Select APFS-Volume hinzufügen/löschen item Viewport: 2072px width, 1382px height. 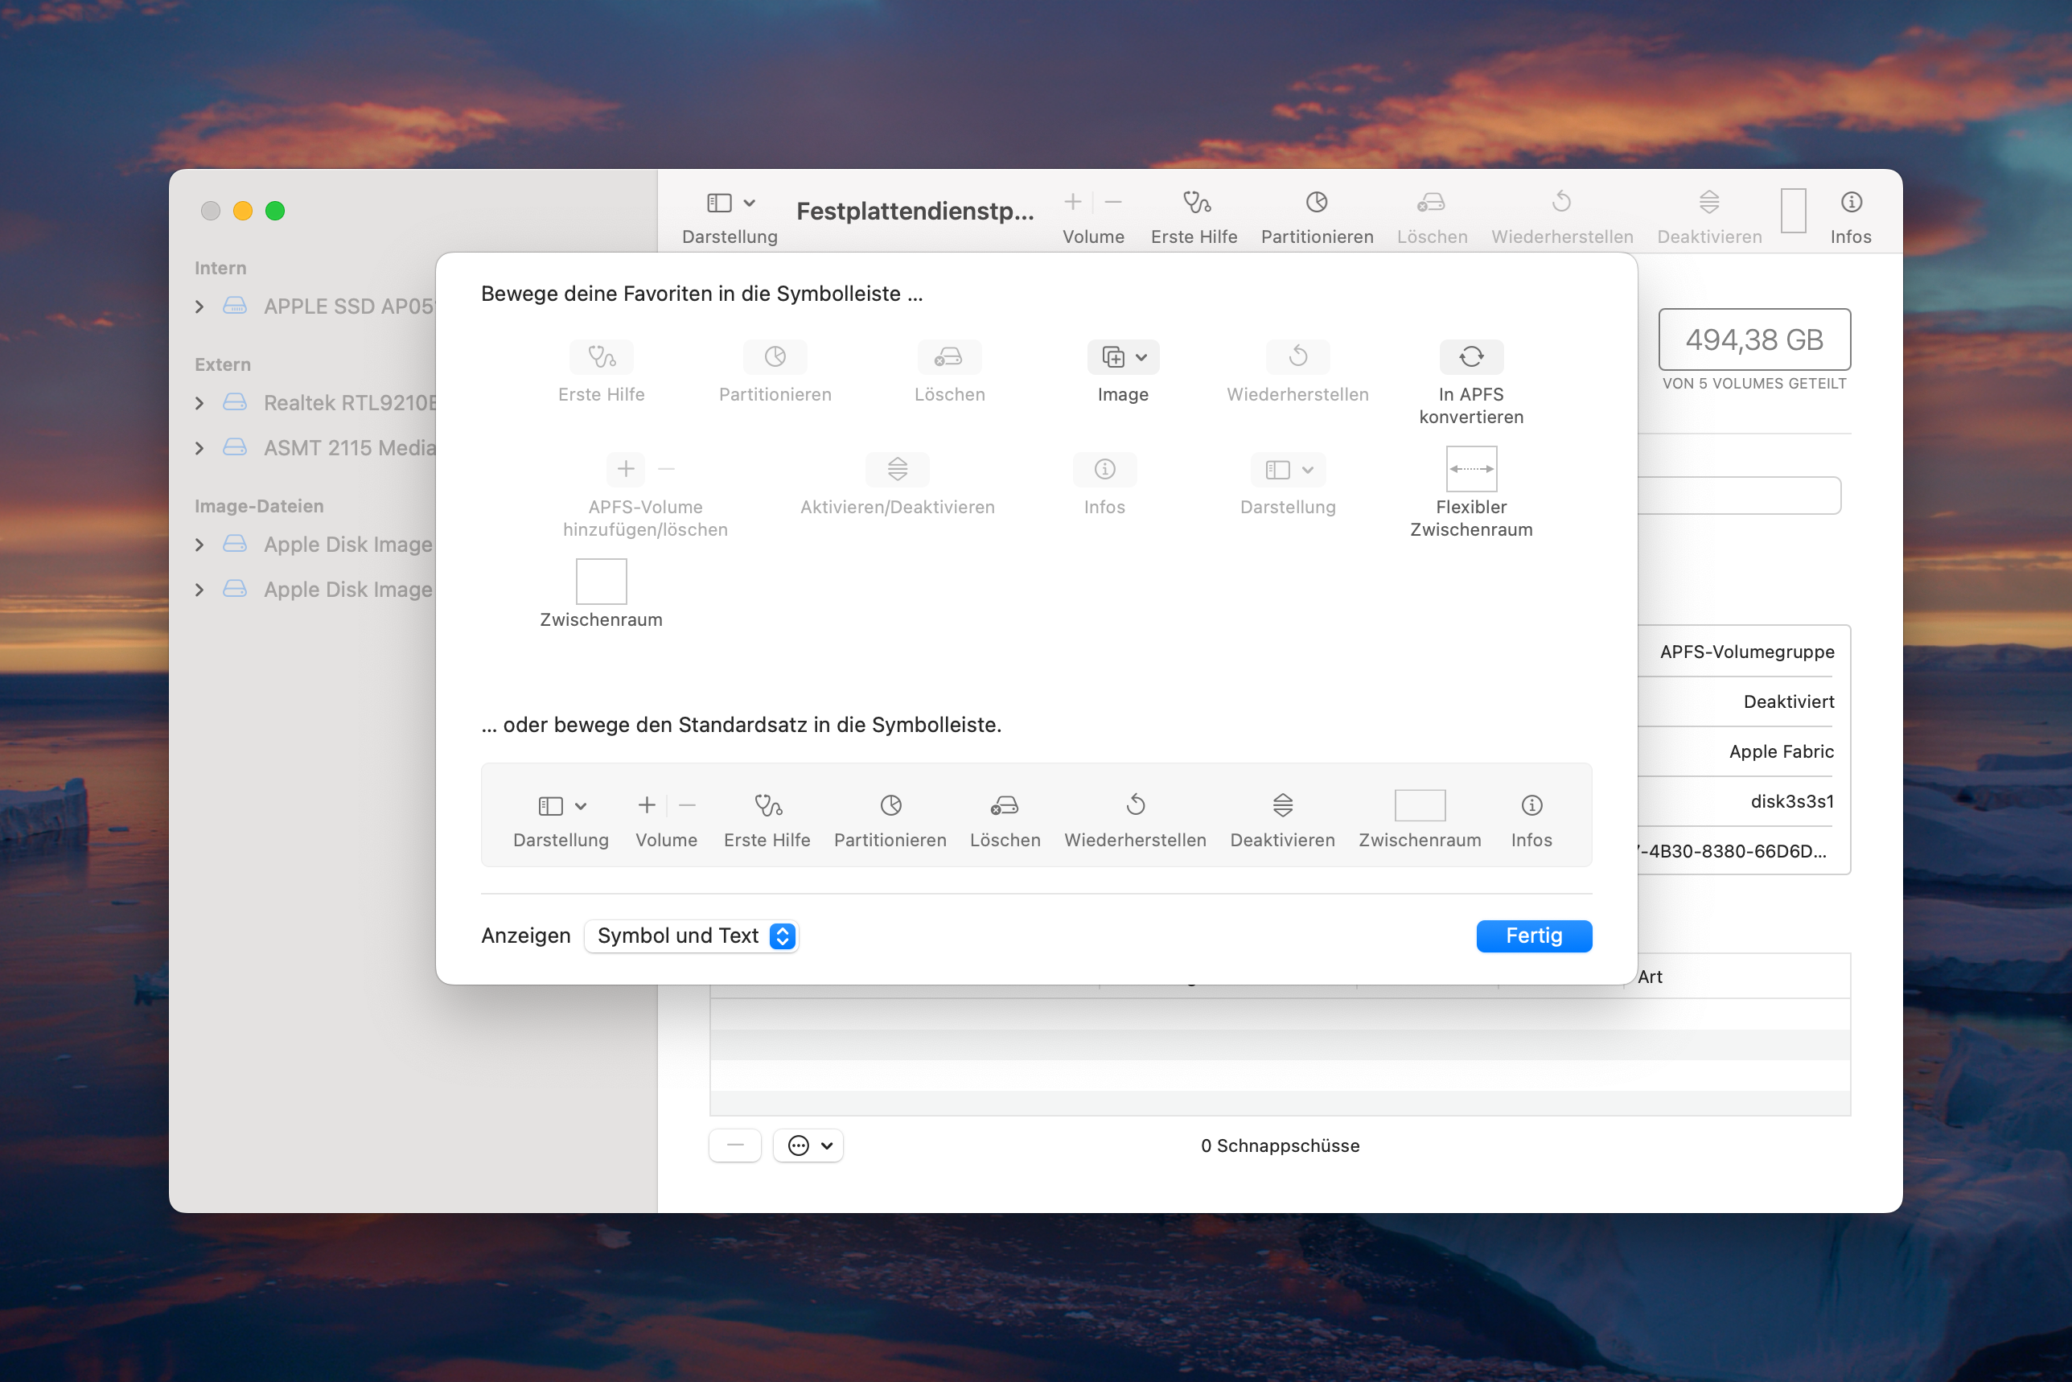click(x=645, y=496)
